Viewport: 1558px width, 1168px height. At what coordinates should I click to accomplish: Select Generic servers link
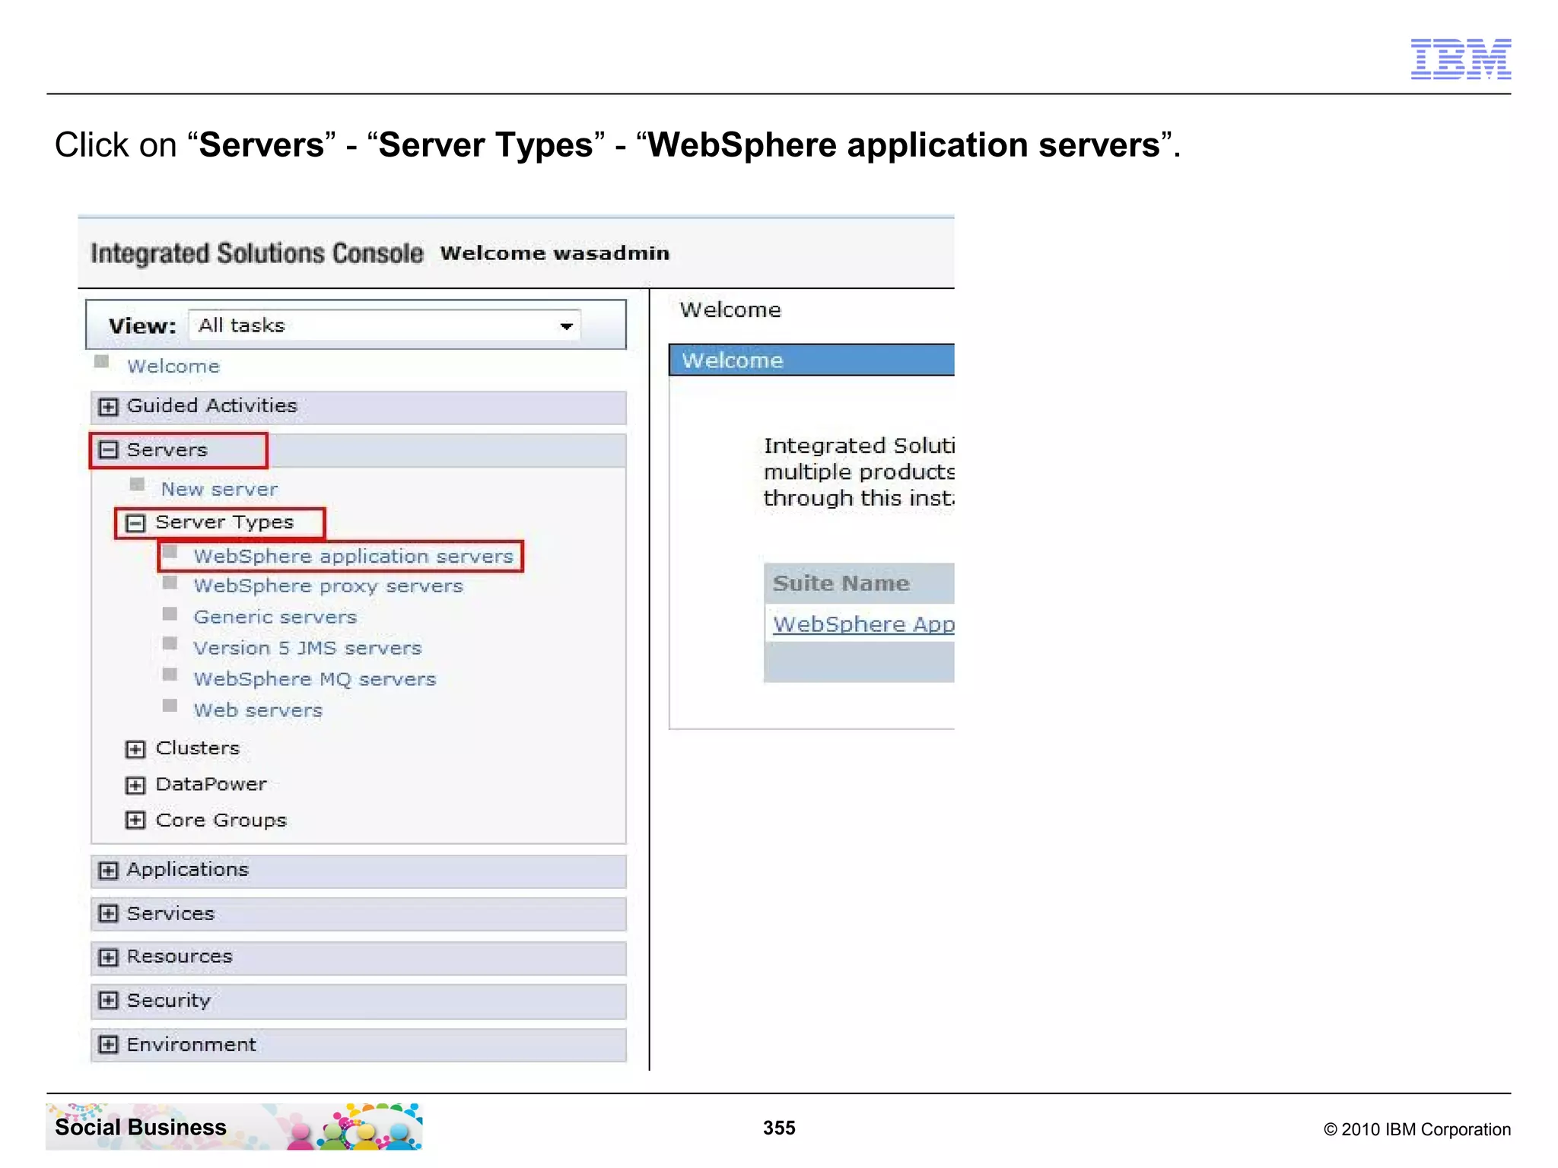[x=275, y=617]
